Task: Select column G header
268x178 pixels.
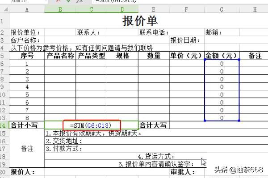Action: coord(222,9)
